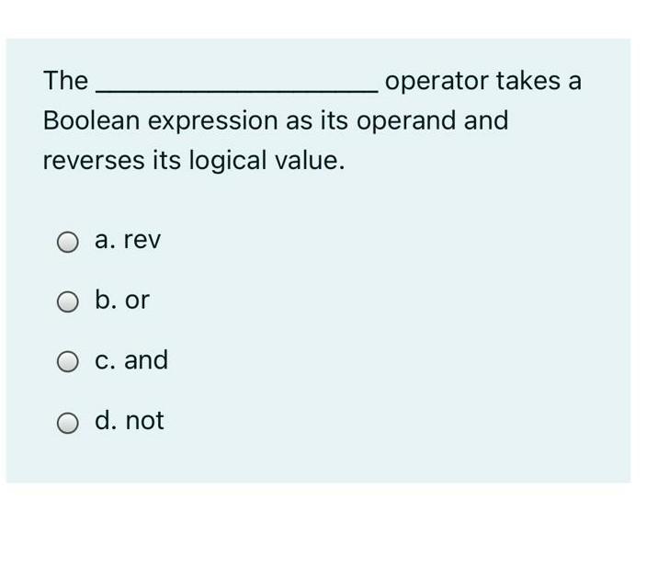The width and height of the screenshot is (658, 568).
Task: Mark the radio button next to 'c. and'
Action: 68,362
